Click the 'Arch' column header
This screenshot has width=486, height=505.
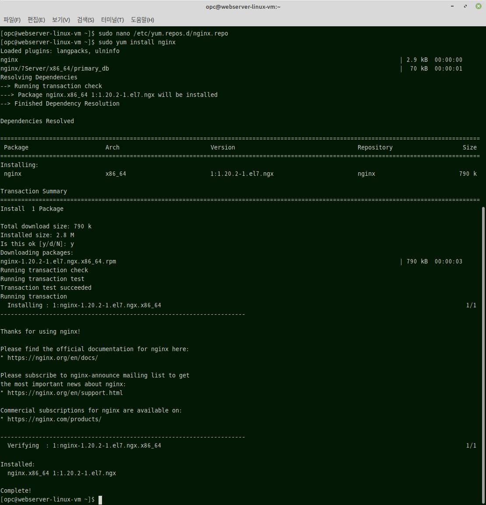(x=113, y=147)
